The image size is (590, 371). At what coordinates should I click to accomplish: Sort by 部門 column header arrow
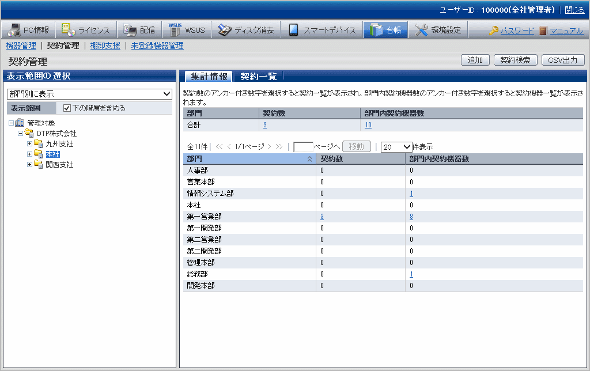point(309,158)
